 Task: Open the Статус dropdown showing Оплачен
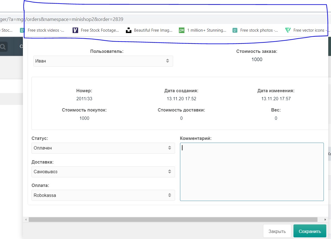103,148
